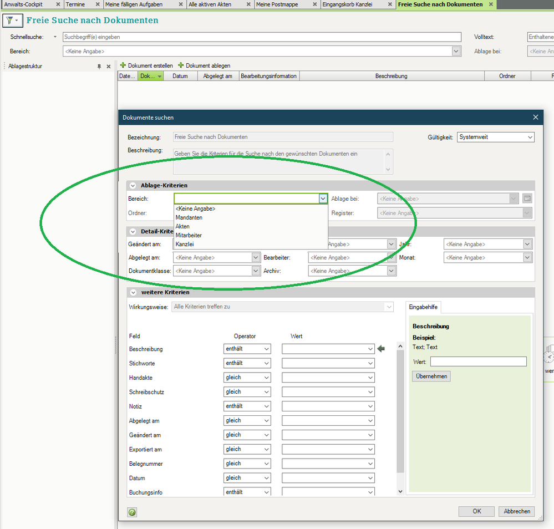Open the Handakte value dropdown
Viewport: 554px width, 529px height.
(328, 378)
